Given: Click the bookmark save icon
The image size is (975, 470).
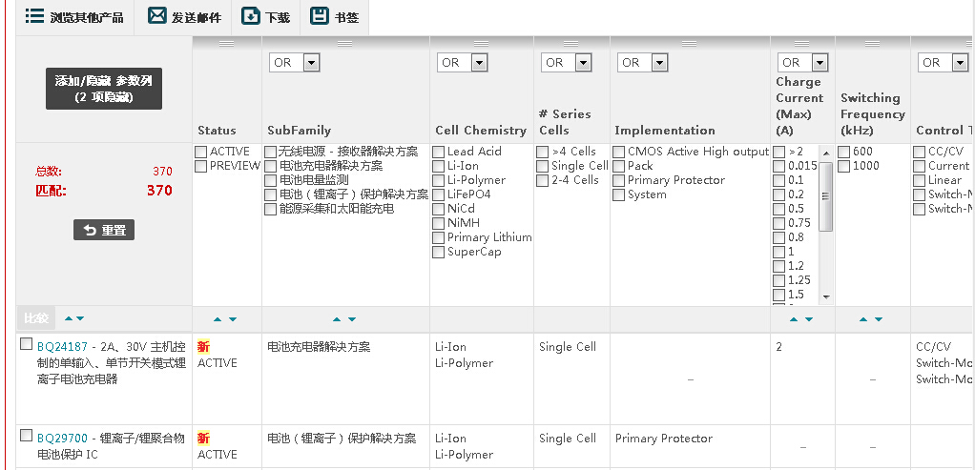Looking at the screenshot, I should click(x=320, y=16).
